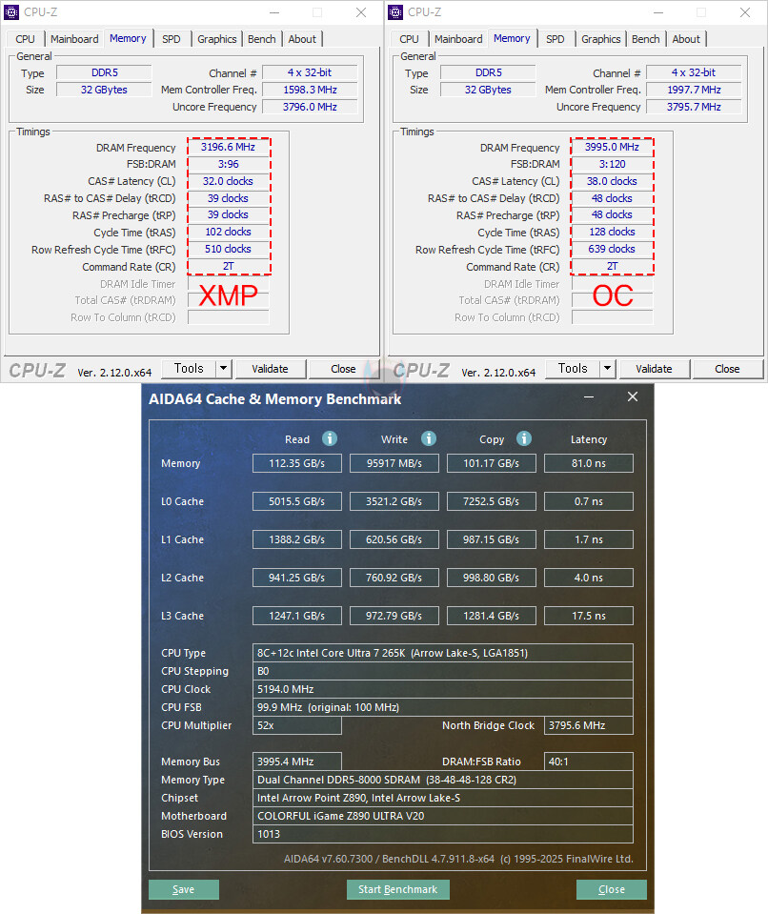768x914 pixels.
Task: Click the CPU-Z logo in the left status bar
Action: pyautogui.click(x=36, y=370)
